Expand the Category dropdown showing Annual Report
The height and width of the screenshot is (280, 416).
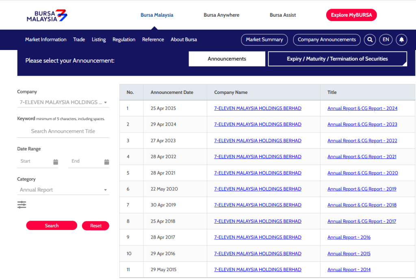coord(63,189)
